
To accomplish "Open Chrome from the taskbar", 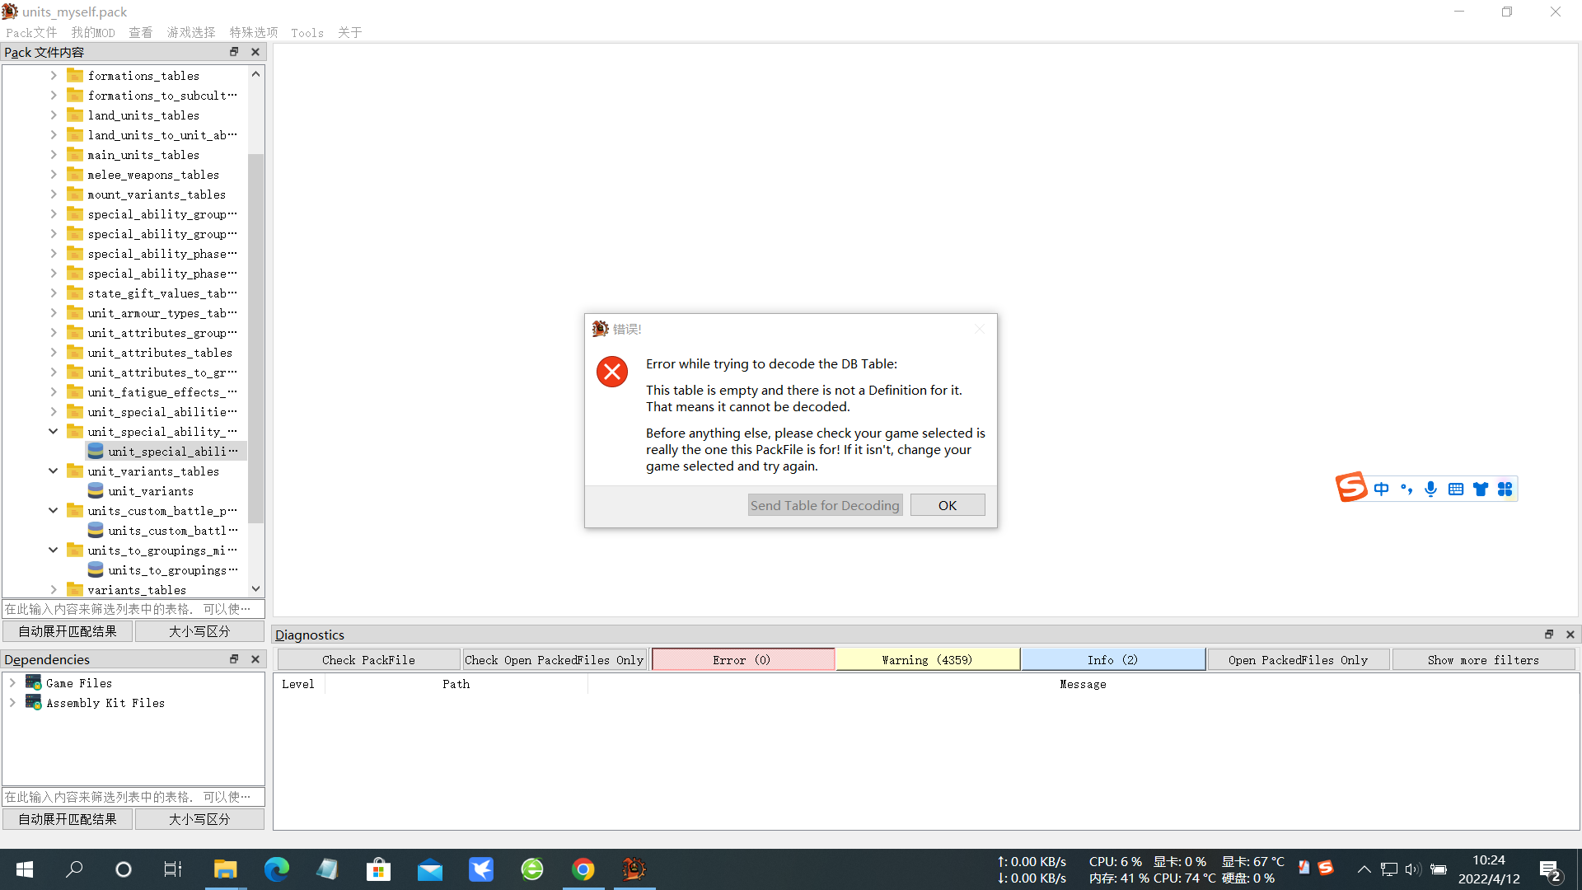I will click(583, 869).
